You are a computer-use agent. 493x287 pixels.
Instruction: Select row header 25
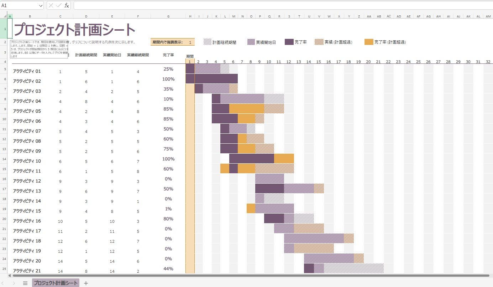[x=4, y=268]
